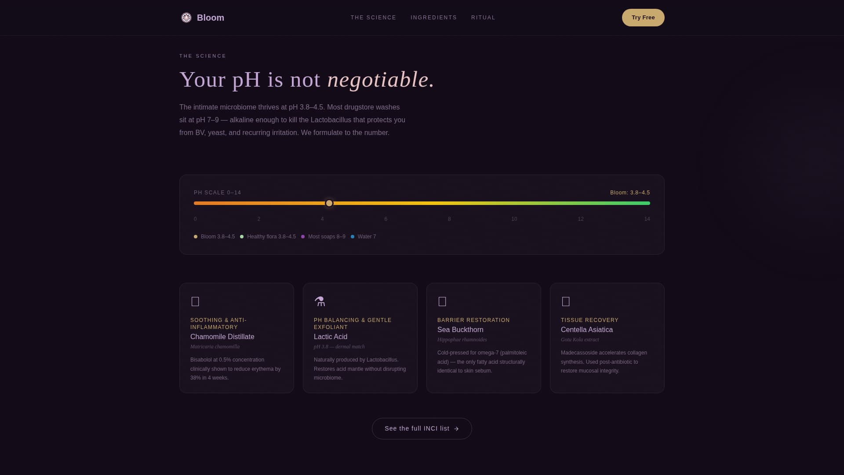Click the THE SCIENCE section eyebrow label
This screenshot has width=844, height=475.
coord(203,56)
